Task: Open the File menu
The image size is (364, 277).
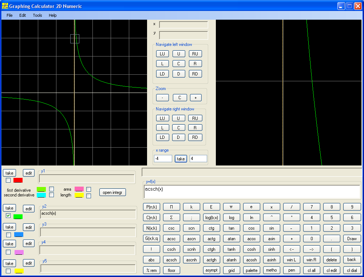Action: 9,15
